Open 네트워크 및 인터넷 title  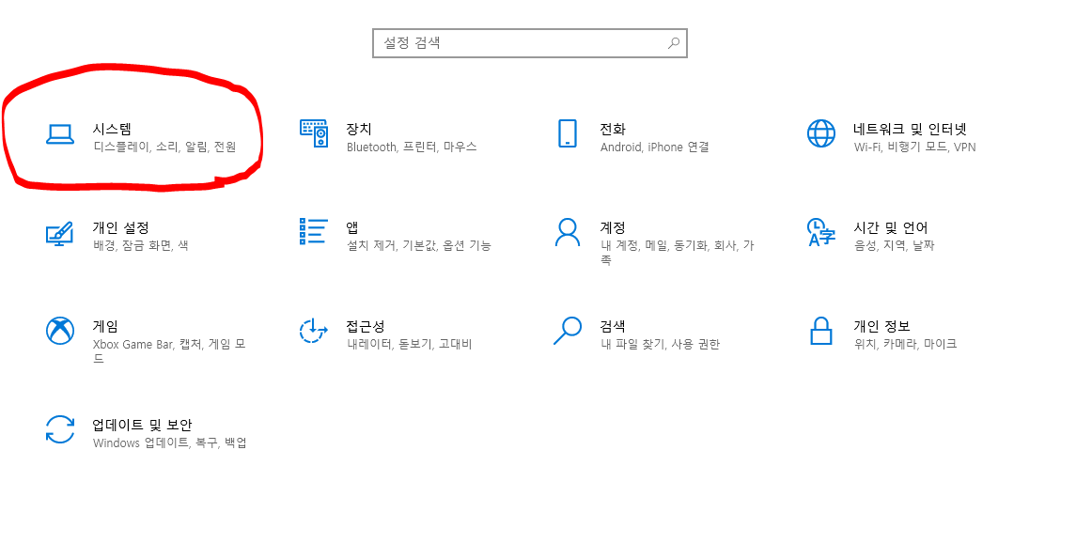click(x=910, y=129)
